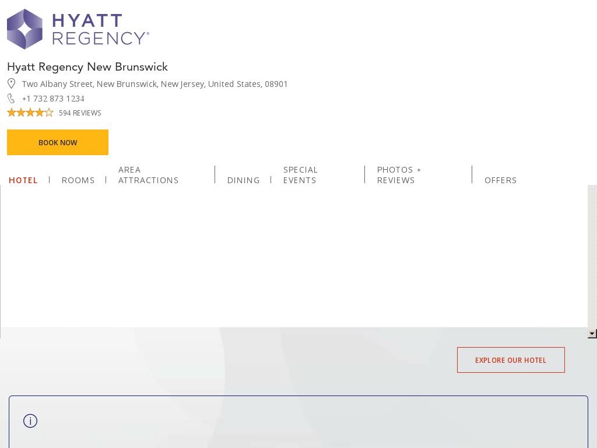The image size is (597, 448).
Task: Switch to the Dining tab
Action: [x=243, y=180]
